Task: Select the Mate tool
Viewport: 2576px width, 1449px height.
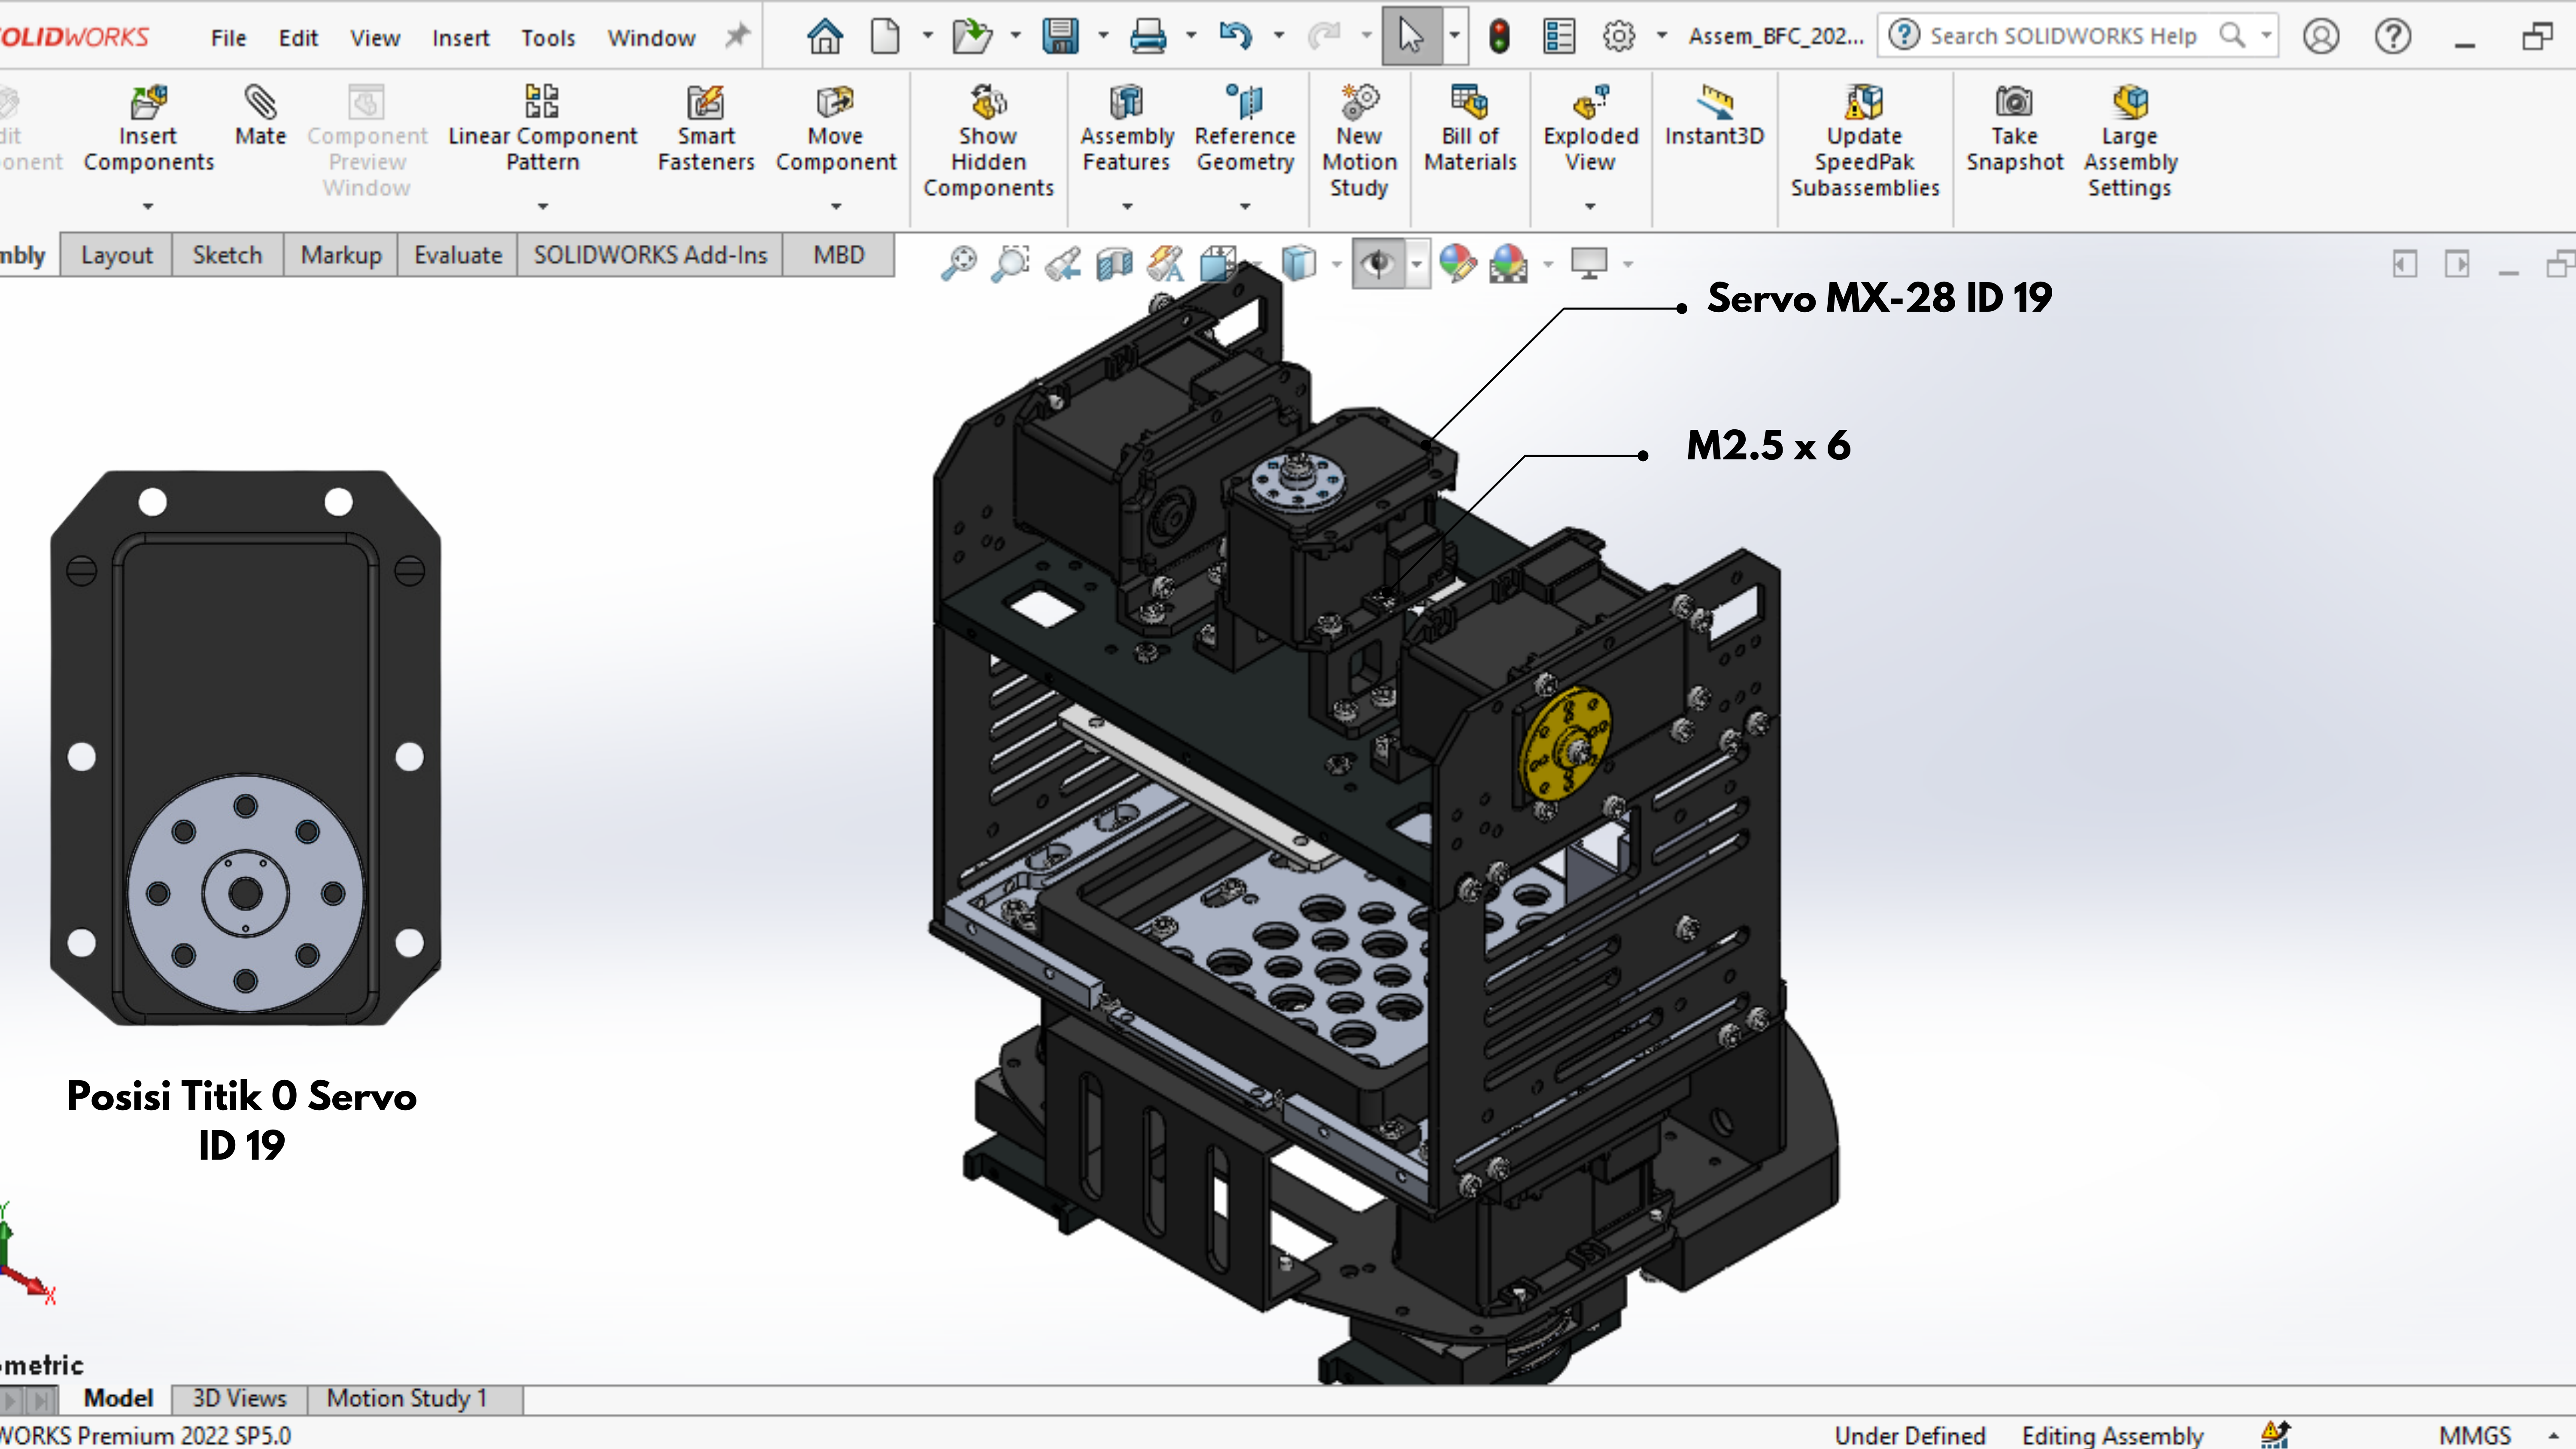Action: 260,116
